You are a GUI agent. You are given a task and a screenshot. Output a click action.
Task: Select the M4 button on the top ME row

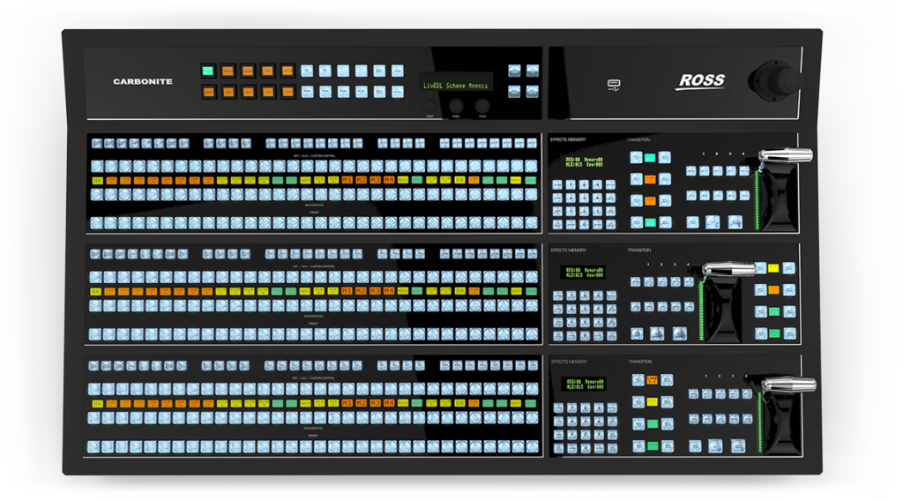click(x=390, y=180)
